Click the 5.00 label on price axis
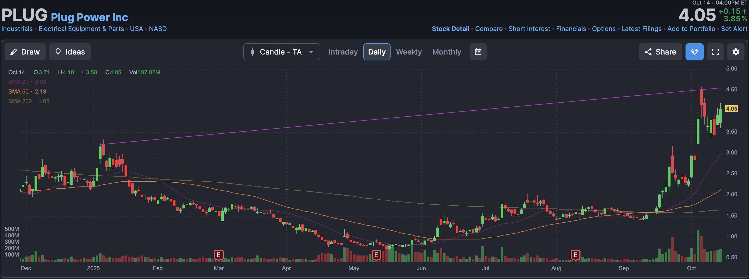This screenshot has width=749, height=279. 732,69
